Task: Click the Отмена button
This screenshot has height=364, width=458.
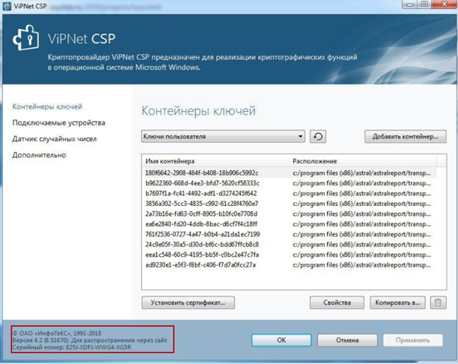Action: pos(347,340)
